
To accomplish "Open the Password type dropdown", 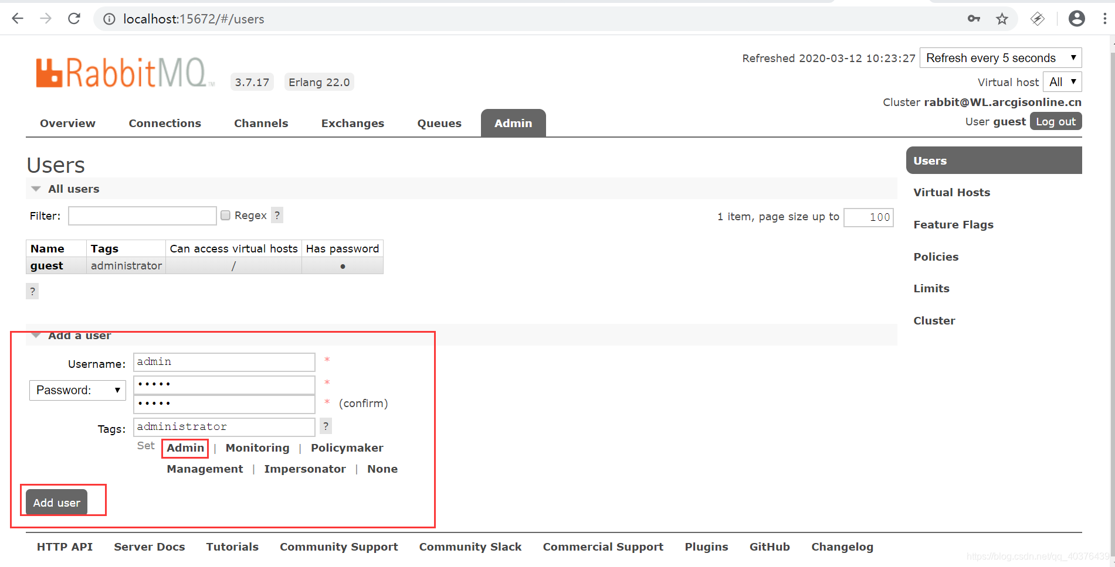I will (77, 390).
